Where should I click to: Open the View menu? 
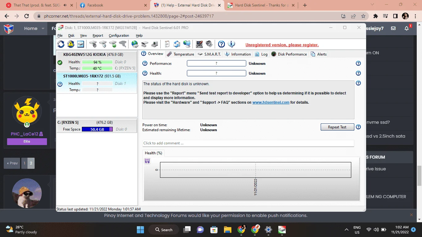pos(83,35)
